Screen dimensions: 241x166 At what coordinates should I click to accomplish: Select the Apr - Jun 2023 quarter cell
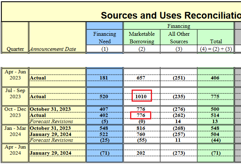[15, 75]
